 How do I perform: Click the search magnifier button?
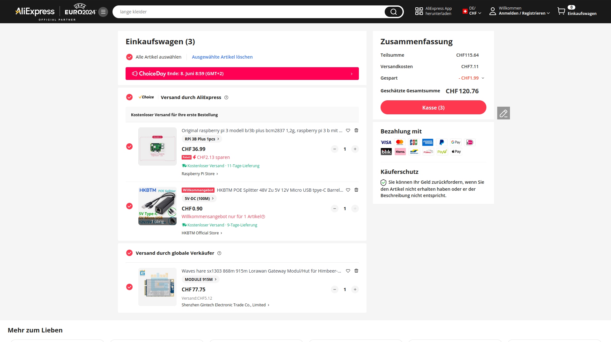tap(394, 12)
